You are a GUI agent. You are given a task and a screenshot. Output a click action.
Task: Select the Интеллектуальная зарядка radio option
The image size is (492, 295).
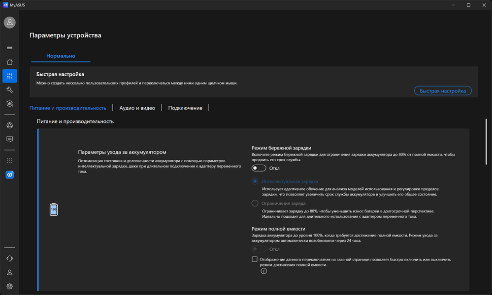pos(255,181)
